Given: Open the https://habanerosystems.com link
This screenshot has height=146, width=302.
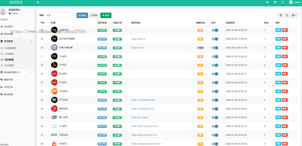Looking at the screenshot, I should click(146, 144).
